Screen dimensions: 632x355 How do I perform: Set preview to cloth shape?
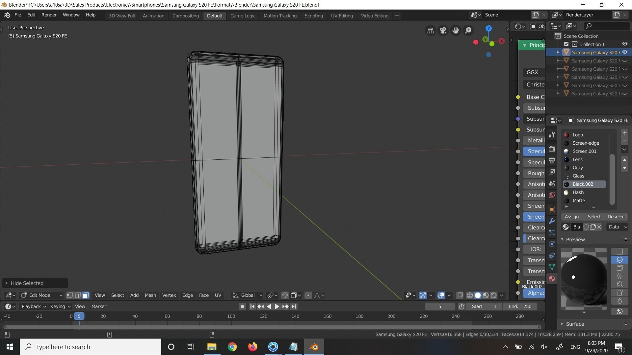619,293
